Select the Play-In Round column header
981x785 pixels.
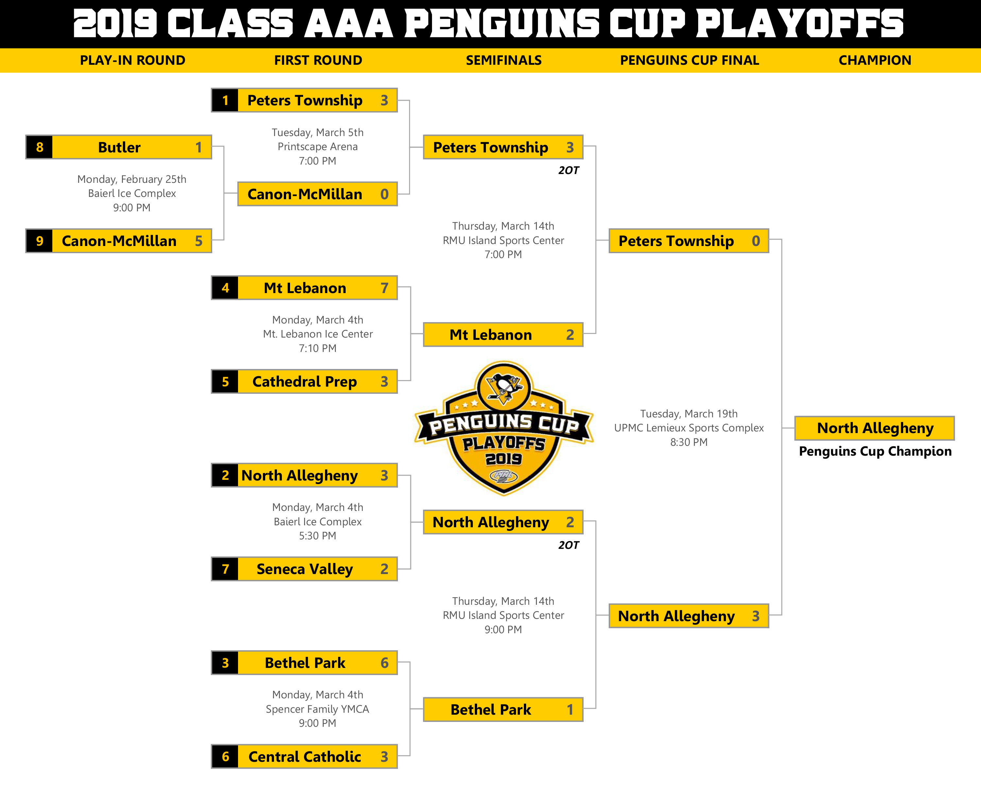(x=132, y=60)
